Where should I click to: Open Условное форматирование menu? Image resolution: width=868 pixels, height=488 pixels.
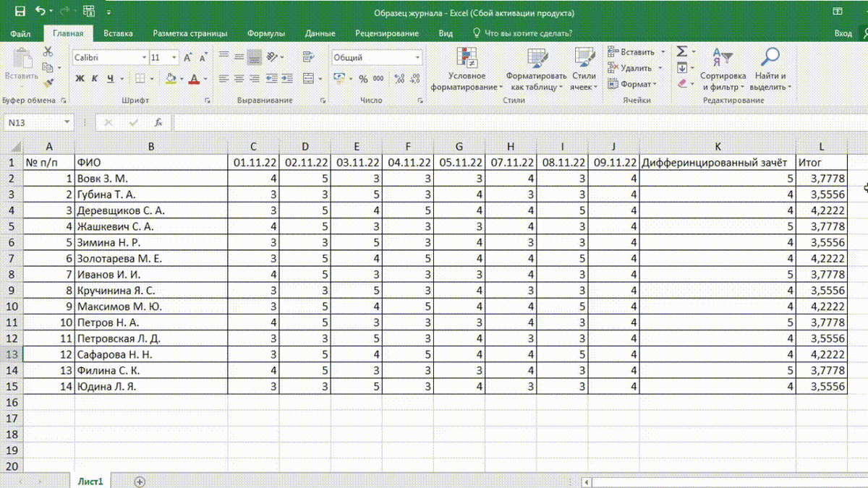[x=467, y=69]
